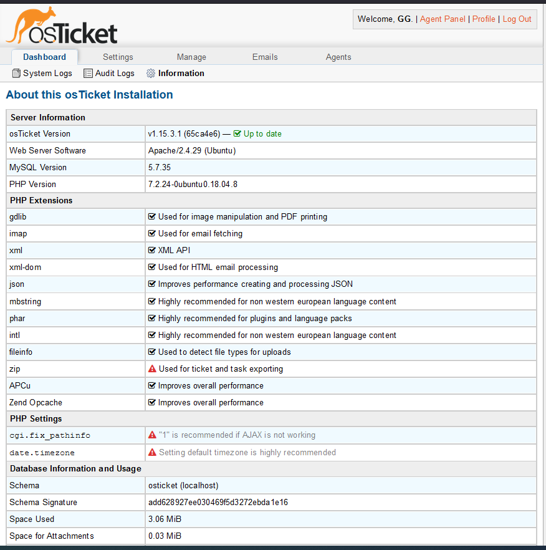Click the Database Information and Usage header
Image resolution: width=546 pixels, height=550 pixels.
click(x=75, y=469)
